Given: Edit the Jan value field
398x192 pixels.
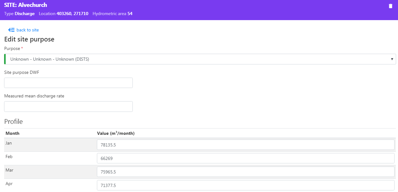Looking at the screenshot, I should point(245,145).
